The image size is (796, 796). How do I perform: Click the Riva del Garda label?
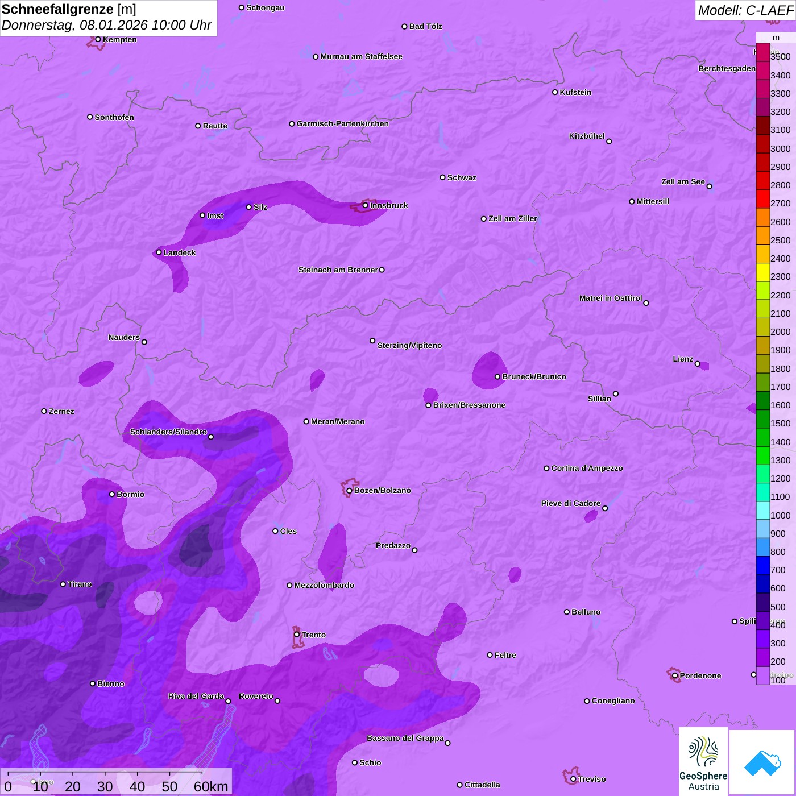click(196, 696)
